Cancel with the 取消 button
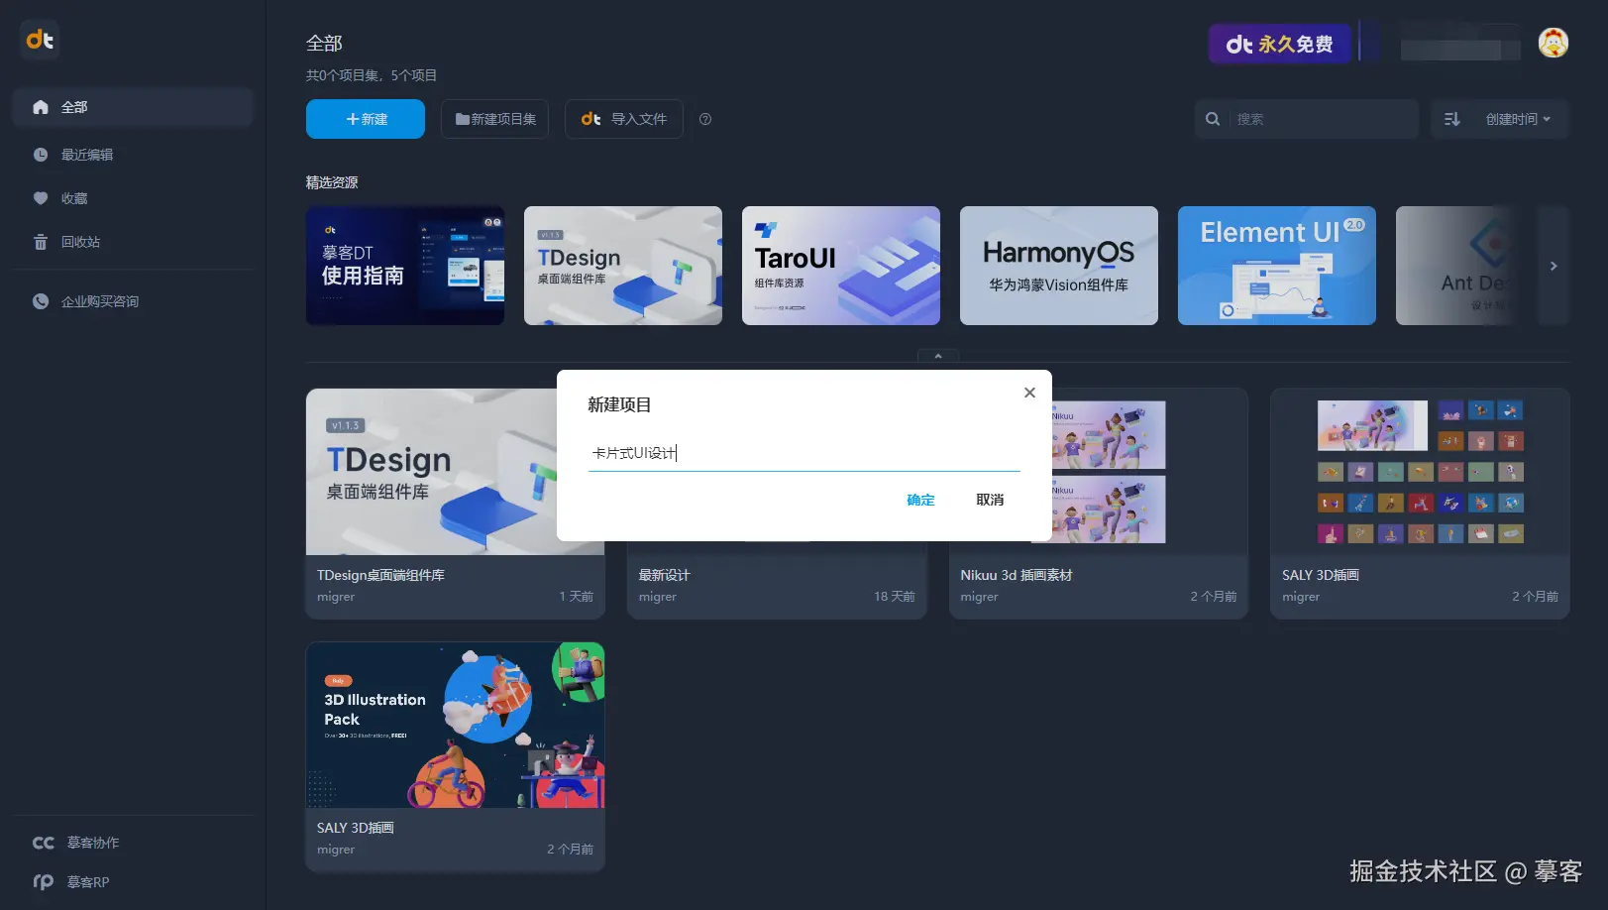The width and height of the screenshot is (1608, 910). 990,500
